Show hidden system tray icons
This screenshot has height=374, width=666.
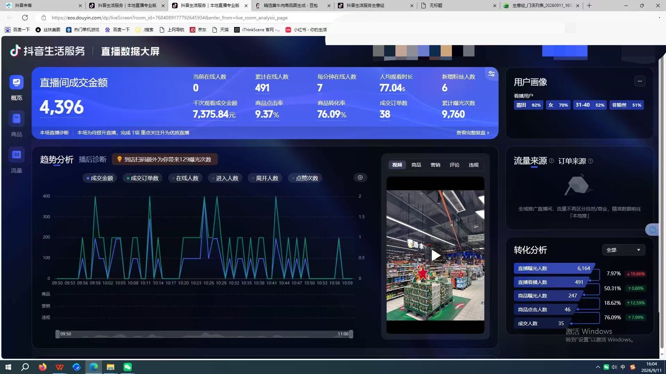pos(598,367)
